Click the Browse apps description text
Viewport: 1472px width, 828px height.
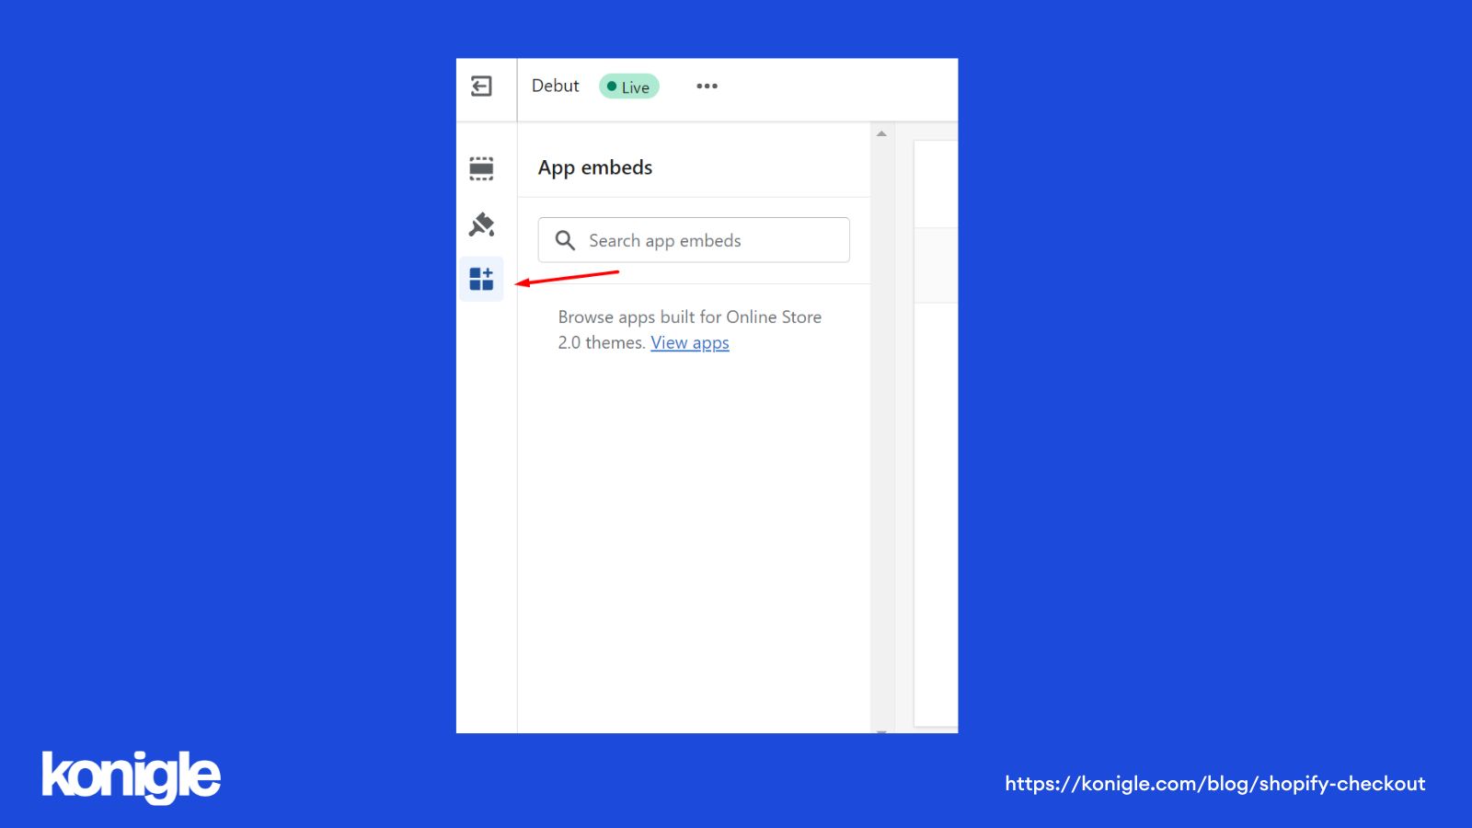pos(690,329)
